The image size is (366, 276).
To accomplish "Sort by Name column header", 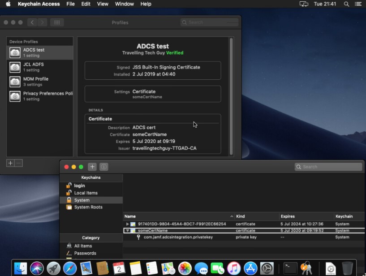I will click(179, 216).
